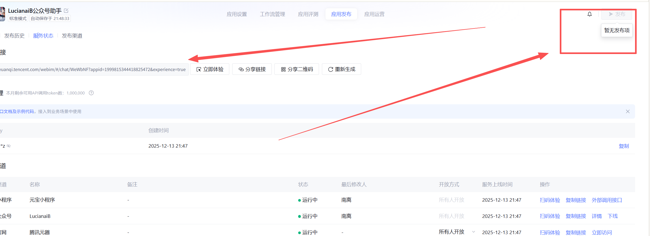
Task: Click 复制链接 for 腾讯元器
Action: pos(576,233)
